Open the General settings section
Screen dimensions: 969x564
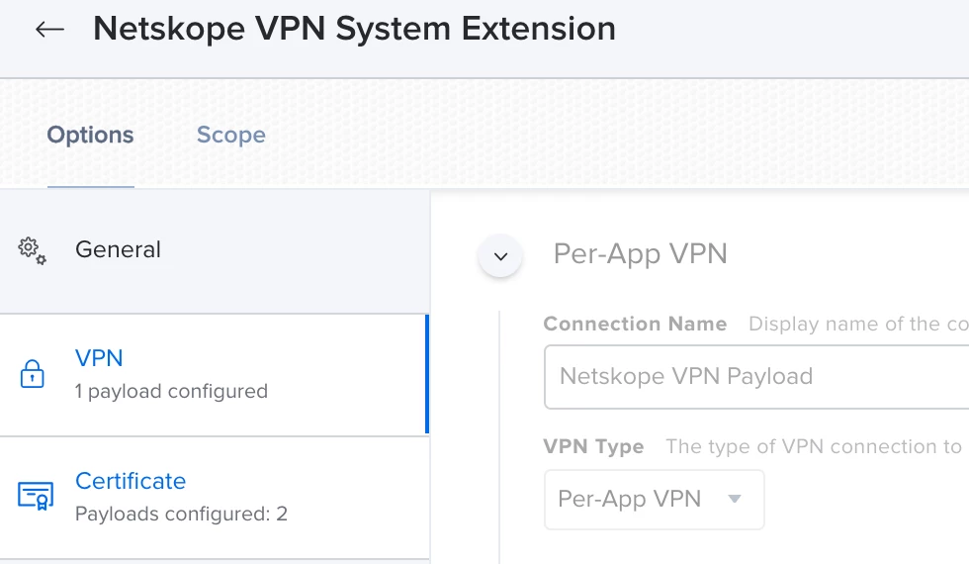[x=215, y=250]
